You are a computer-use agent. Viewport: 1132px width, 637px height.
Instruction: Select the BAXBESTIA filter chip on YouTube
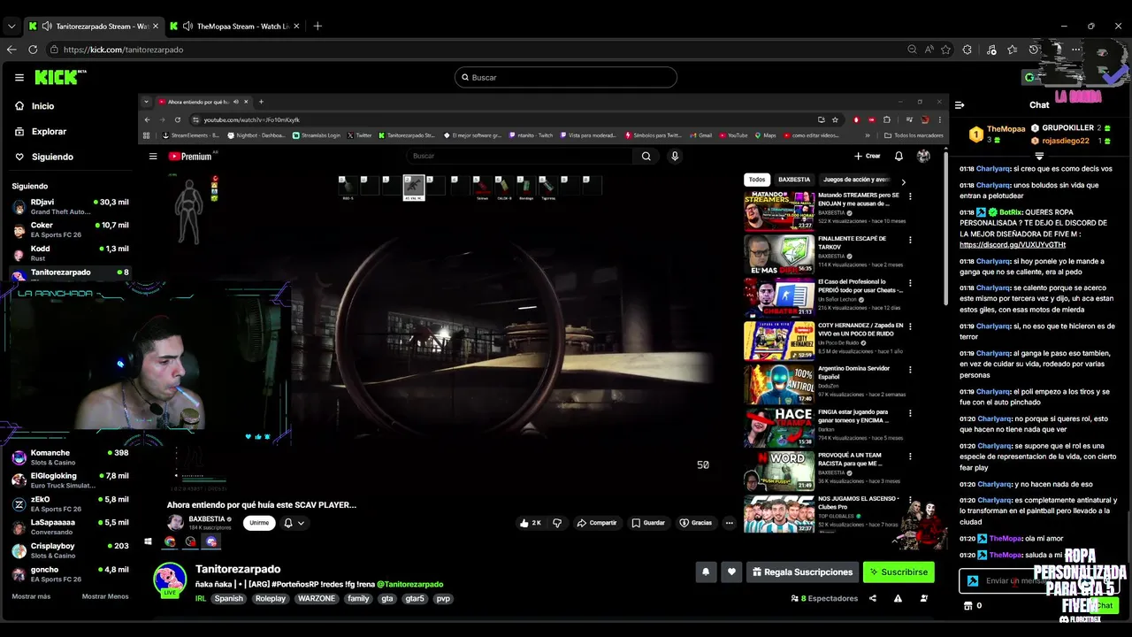(793, 180)
